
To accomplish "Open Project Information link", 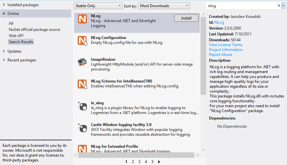I will point(226,50).
